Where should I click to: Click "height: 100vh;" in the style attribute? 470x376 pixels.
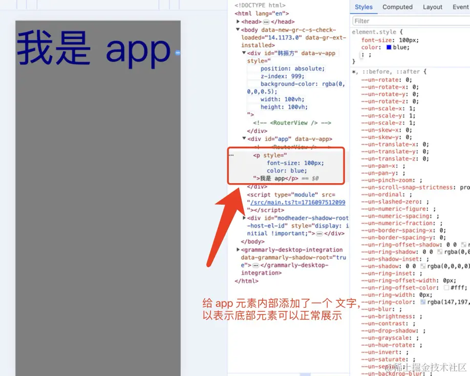point(284,107)
